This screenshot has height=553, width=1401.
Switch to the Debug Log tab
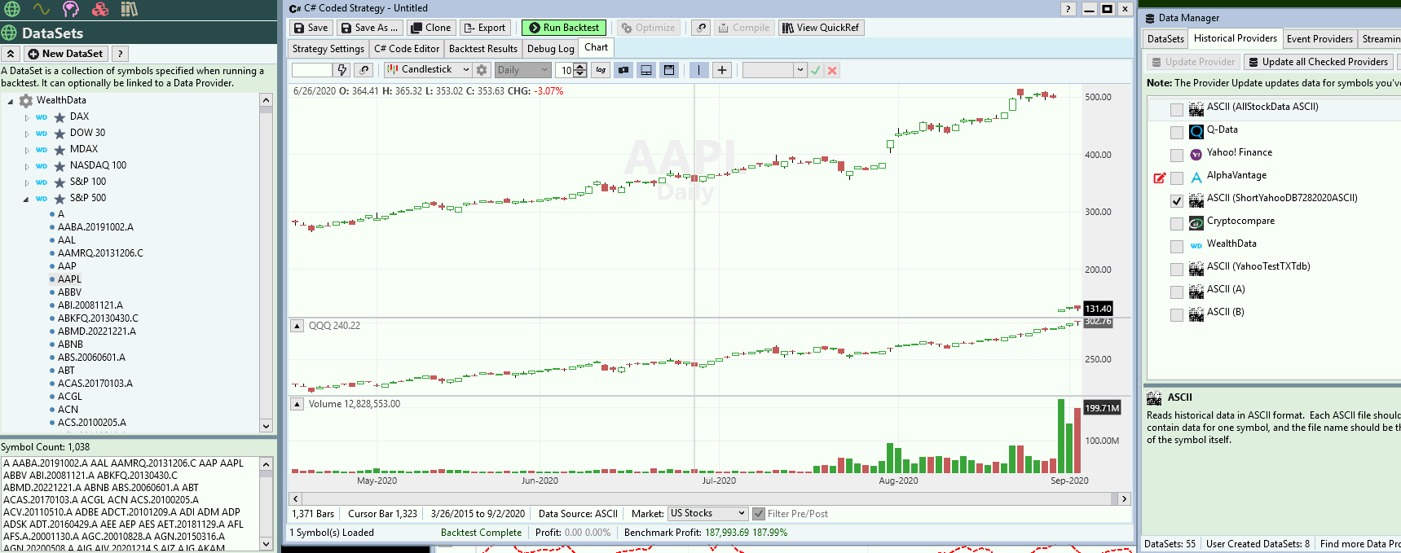(x=551, y=49)
